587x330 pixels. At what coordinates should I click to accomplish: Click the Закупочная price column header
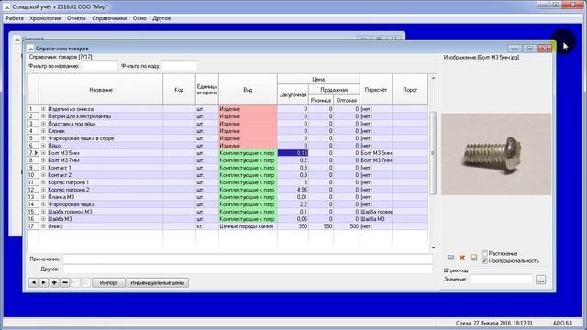[x=293, y=95]
